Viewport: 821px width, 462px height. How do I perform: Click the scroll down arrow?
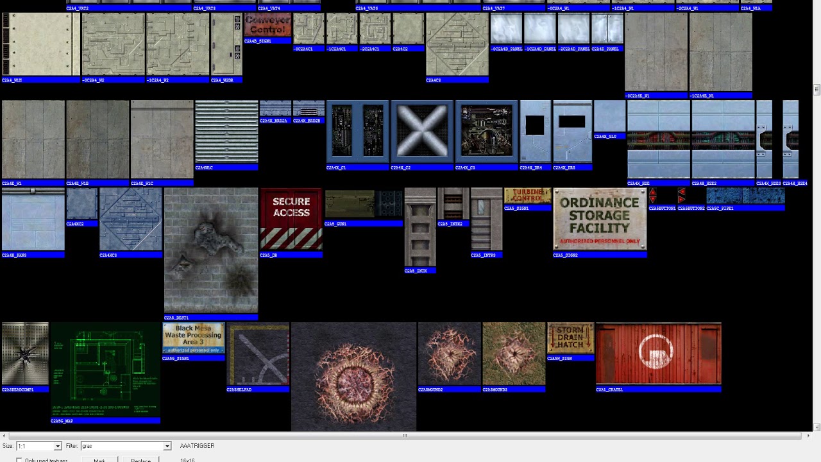pos(817,427)
